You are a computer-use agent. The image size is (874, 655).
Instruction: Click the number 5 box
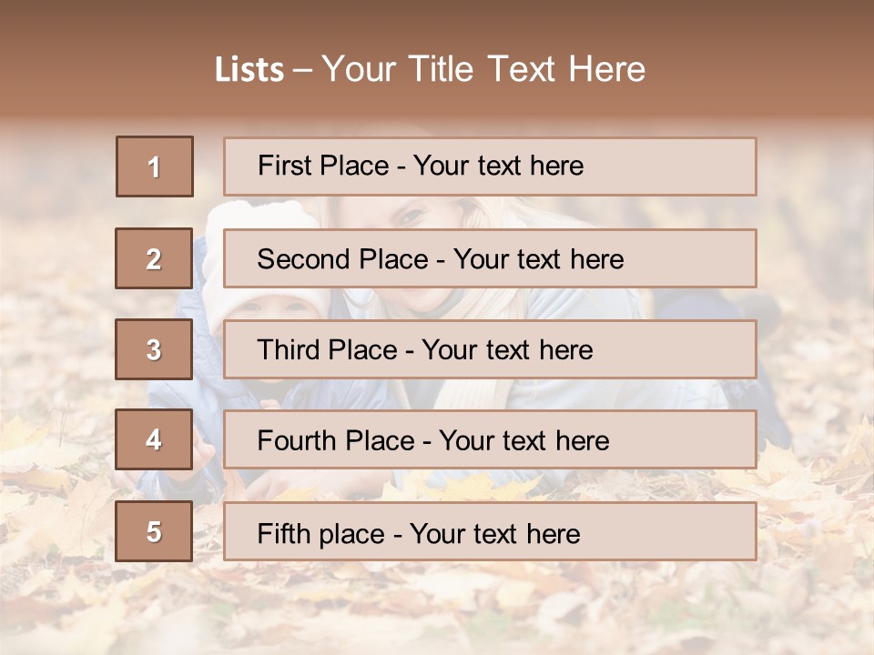[154, 531]
